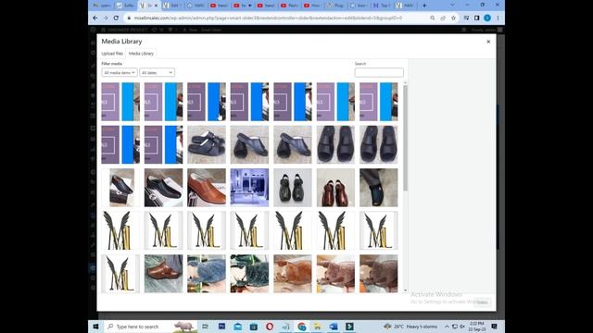Click the Select button in Media Library
The height and width of the screenshot is (333, 593).
[x=482, y=302]
